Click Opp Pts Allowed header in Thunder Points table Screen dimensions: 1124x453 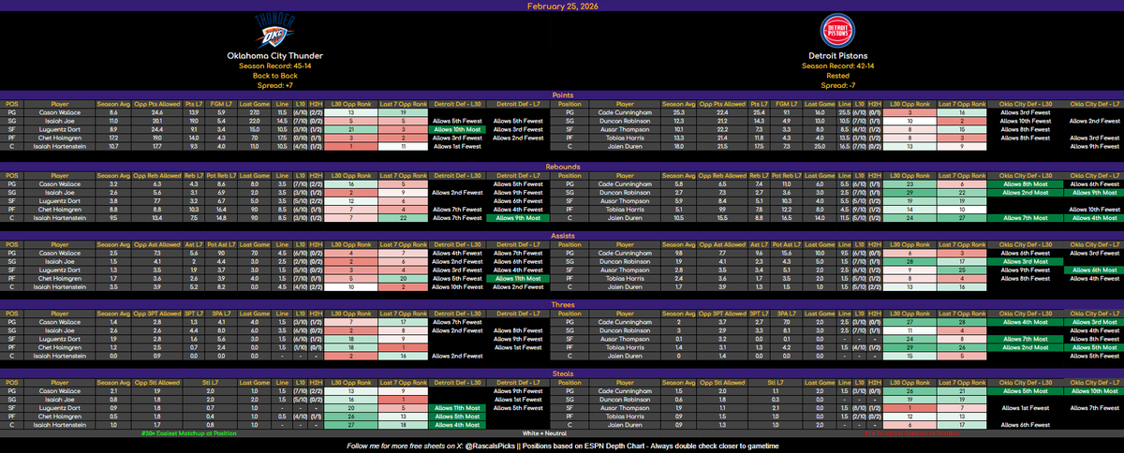pos(156,103)
